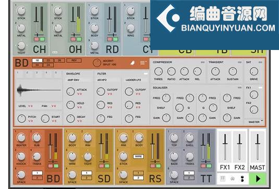Click the CH channel TIGHT knob
Image resolution: width=279 pixels, height=189 pixels.
click(x=21, y=45)
